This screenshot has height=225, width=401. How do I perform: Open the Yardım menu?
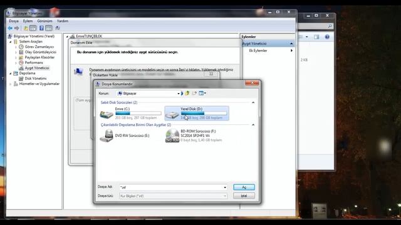click(x=63, y=21)
